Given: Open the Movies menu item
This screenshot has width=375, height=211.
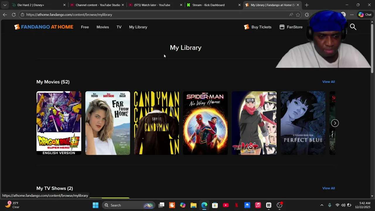Looking at the screenshot, I should coord(103,27).
